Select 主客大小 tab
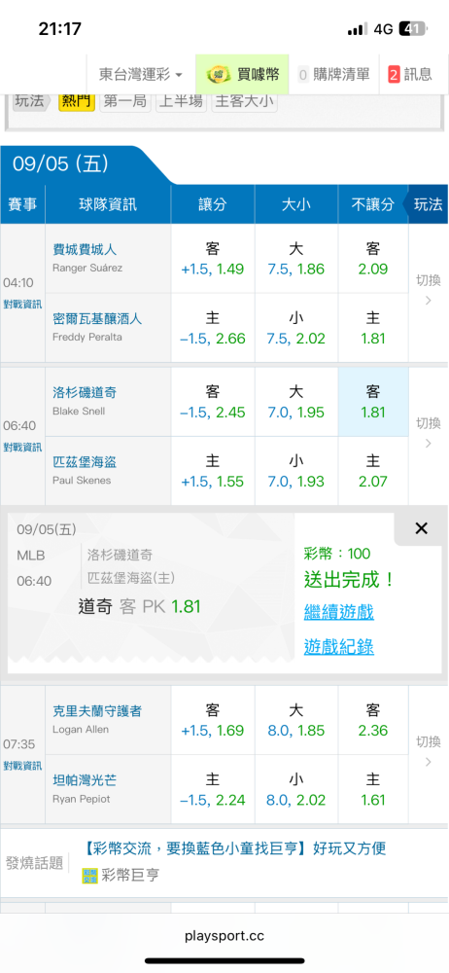 tap(244, 102)
